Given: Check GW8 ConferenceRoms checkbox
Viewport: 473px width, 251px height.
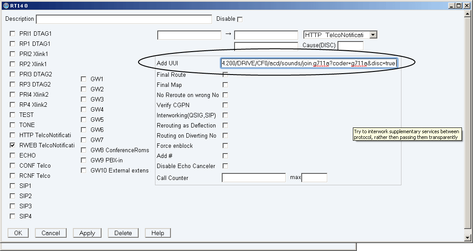Looking at the screenshot, I should point(83,150).
